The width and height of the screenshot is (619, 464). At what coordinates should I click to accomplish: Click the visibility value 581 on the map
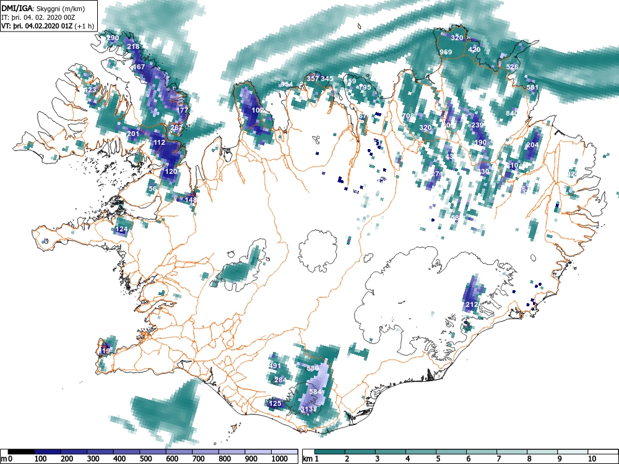(x=532, y=87)
